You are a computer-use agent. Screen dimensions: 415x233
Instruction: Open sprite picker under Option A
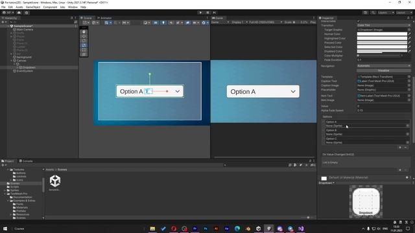tap(408, 126)
